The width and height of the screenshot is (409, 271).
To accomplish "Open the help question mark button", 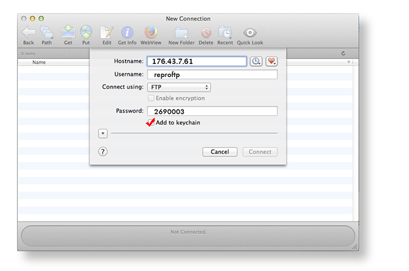I will coord(103,152).
